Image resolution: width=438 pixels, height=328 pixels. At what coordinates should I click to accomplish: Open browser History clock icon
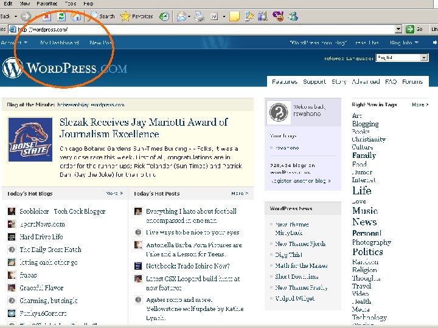pyautogui.click(x=164, y=16)
